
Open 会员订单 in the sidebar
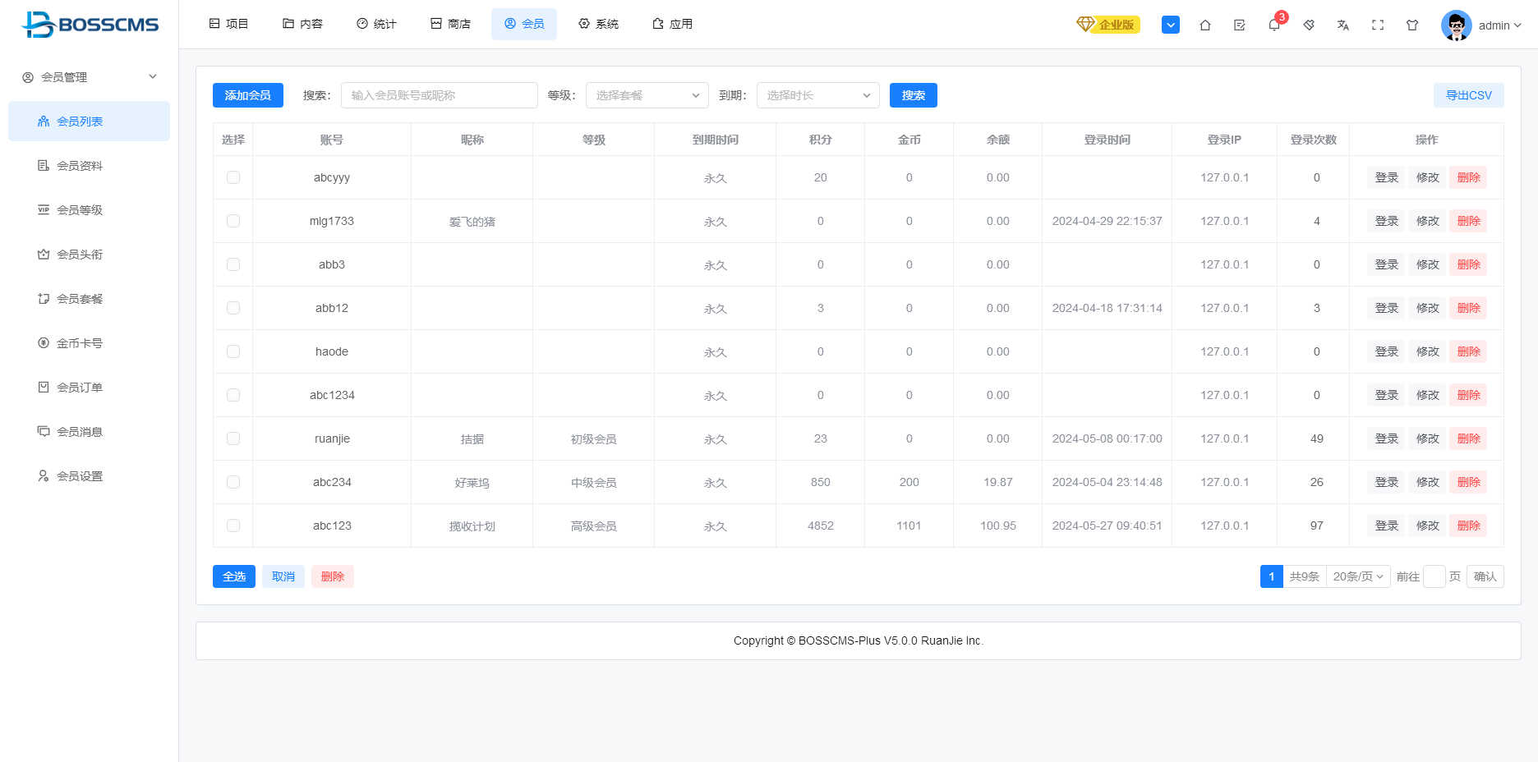pos(89,387)
